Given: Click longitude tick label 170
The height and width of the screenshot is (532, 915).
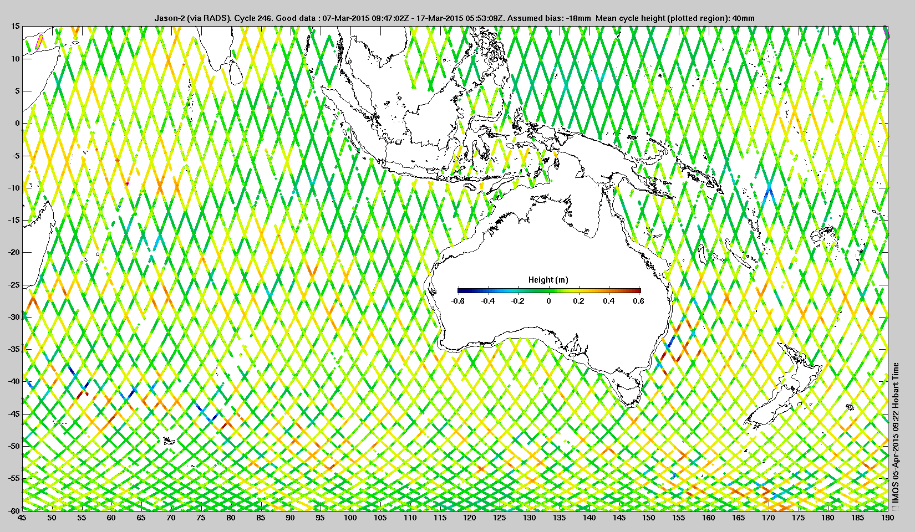Looking at the screenshot, I should click(x=768, y=518).
